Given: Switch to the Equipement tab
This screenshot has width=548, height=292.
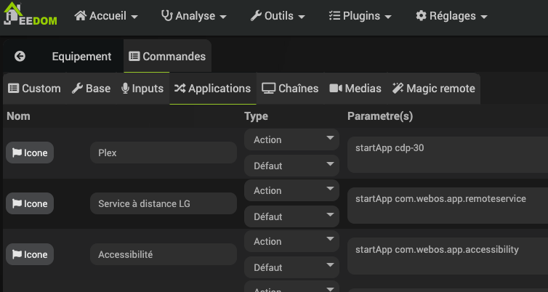Looking at the screenshot, I should click(x=81, y=56).
